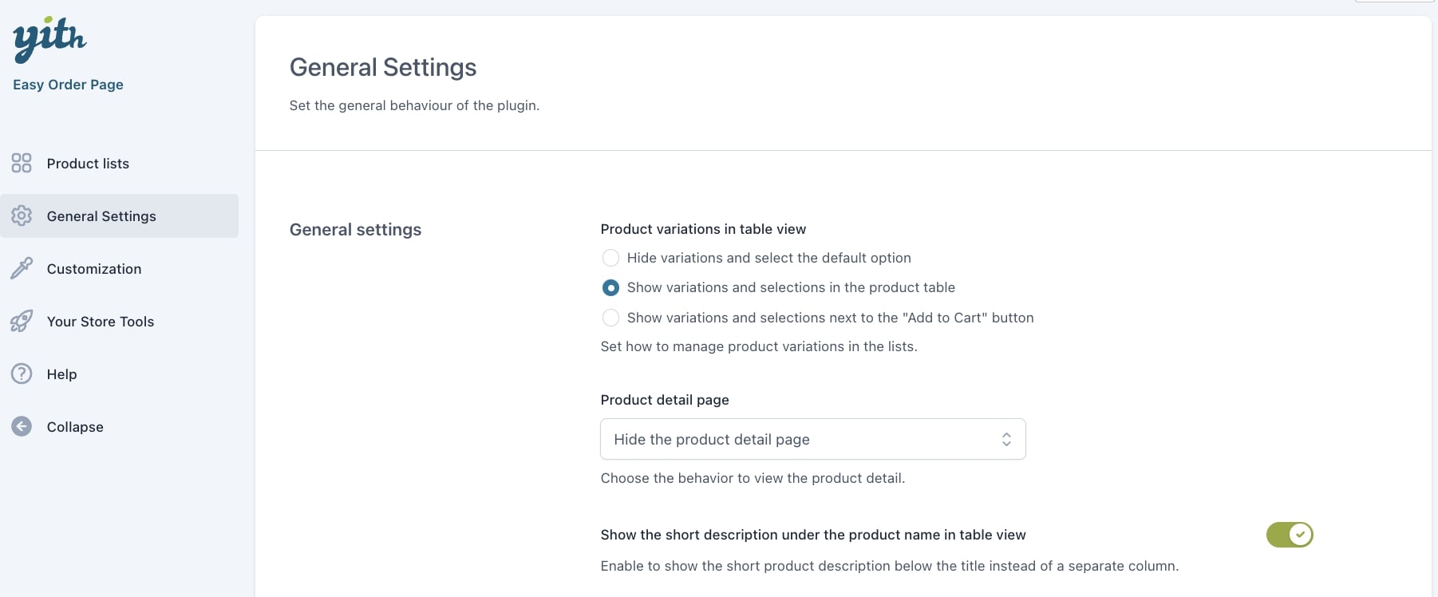Viewport: 1438px width, 597px height.
Task: Select Hide variations and select default option
Action: 610,258
